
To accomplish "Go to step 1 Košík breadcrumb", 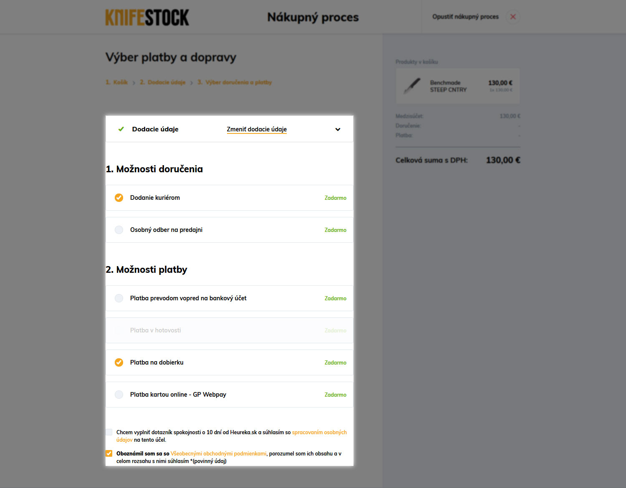I will pos(117,82).
